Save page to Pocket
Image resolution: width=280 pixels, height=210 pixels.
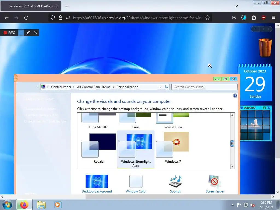(x=234, y=18)
